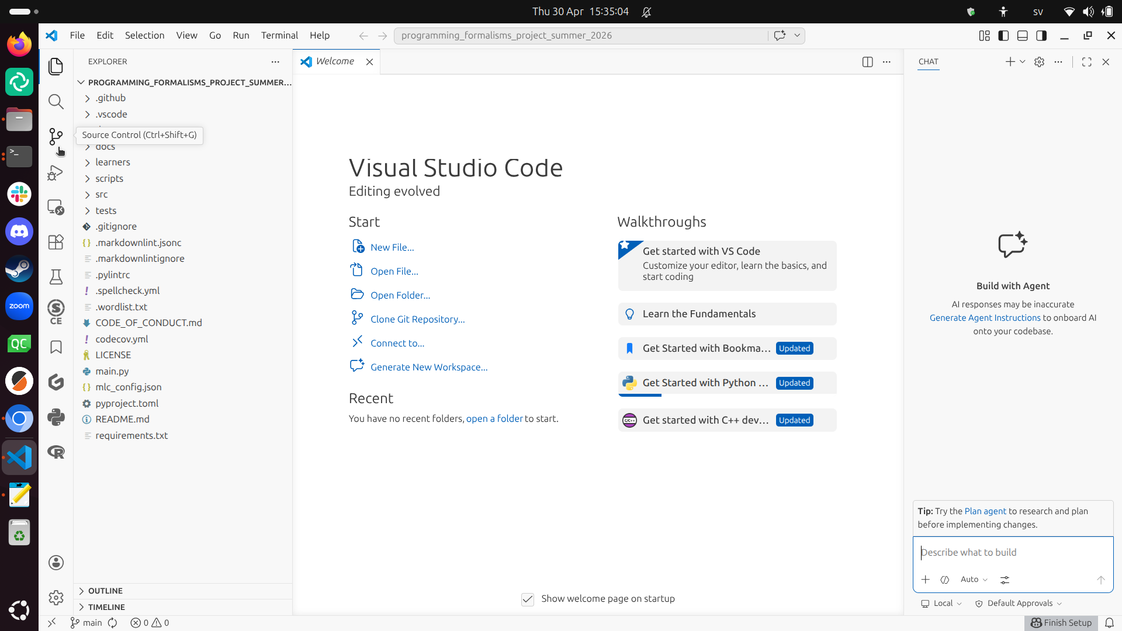Open the Accounts icon in activity bar
Viewport: 1122px width, 631px height.
click(56, 563)
